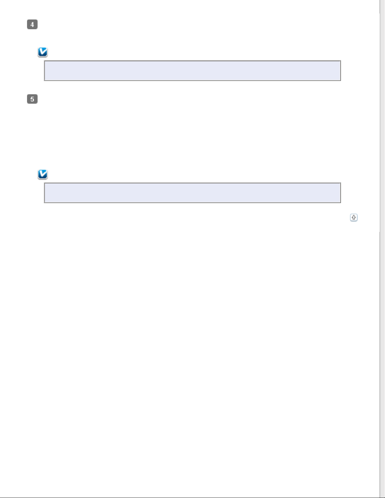385x498 pixels.
Task: Click the scrollbar track below the thumb
Action: point(382,361)
